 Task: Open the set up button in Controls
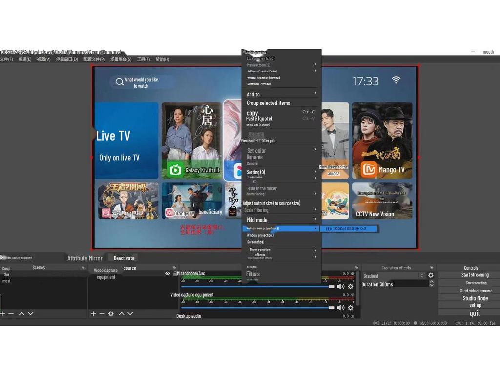coord(475,305)
